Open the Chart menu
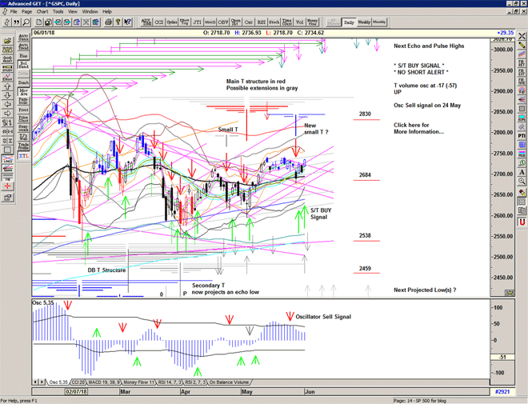The height and width of the screenshot is (404, 528). pos(42,12)
